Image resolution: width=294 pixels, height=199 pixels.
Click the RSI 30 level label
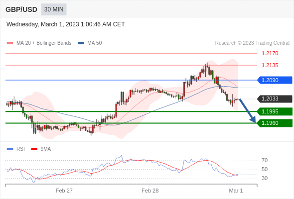pos(265,178)
